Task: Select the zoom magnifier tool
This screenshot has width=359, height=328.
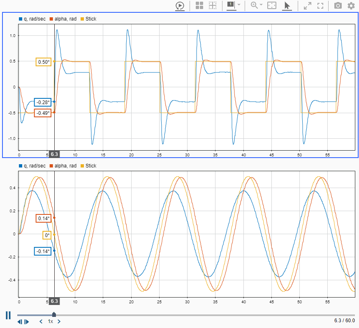Action: point(254,5)
